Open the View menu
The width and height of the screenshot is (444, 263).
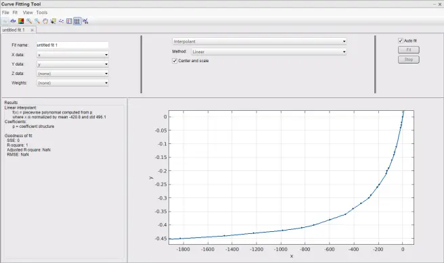[x=28, y=12]
